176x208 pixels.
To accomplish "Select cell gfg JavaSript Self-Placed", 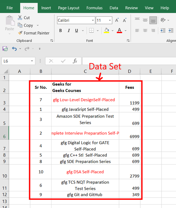I will coord(85,109).
